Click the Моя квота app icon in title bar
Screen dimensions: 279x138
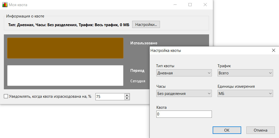tap(5, 5)
